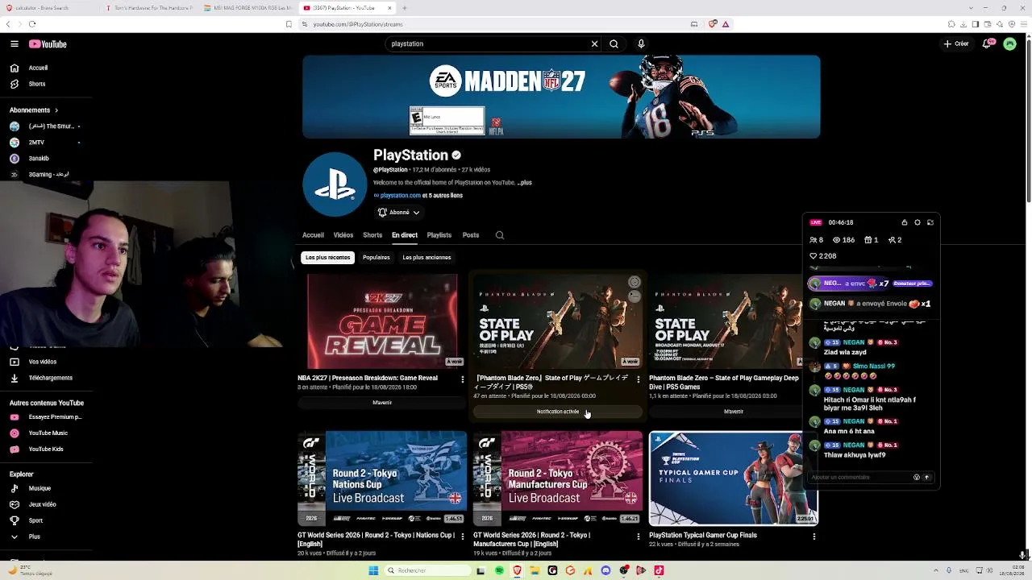Click the page vertical scrollbar
1032x580 pixels.
[1027, 121]
